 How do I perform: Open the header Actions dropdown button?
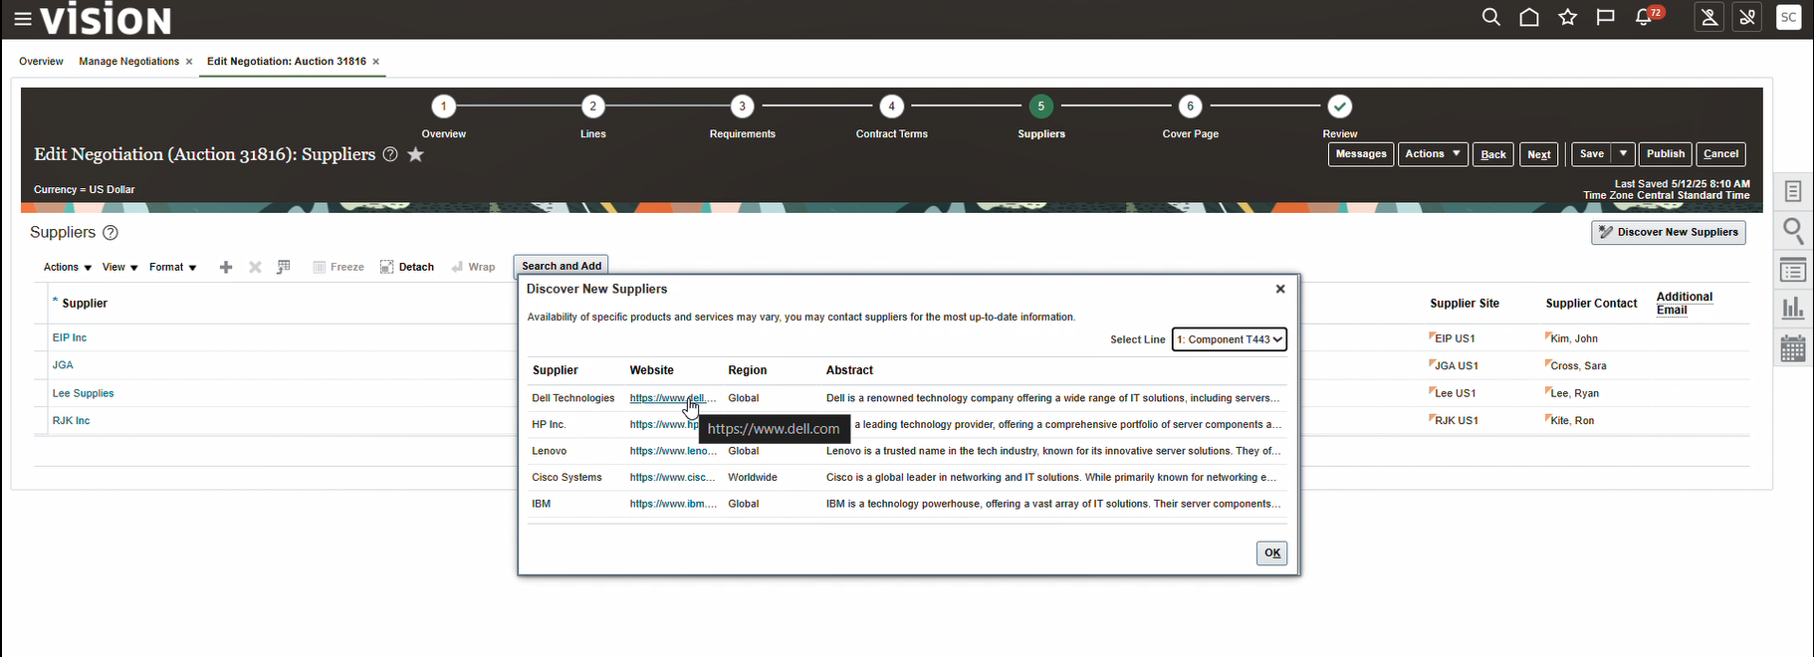(1433, 154)
